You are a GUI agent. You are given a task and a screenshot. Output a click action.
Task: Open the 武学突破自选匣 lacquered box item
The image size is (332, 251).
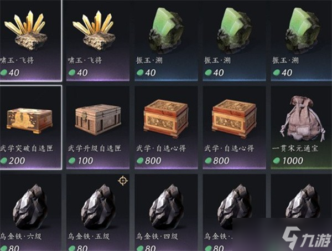(x=31, y=127)
